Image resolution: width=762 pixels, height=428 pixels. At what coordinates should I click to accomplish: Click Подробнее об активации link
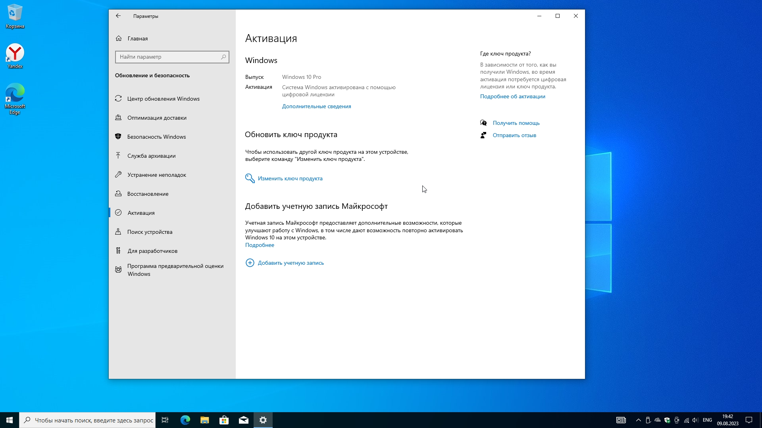(x=512, y=96)
